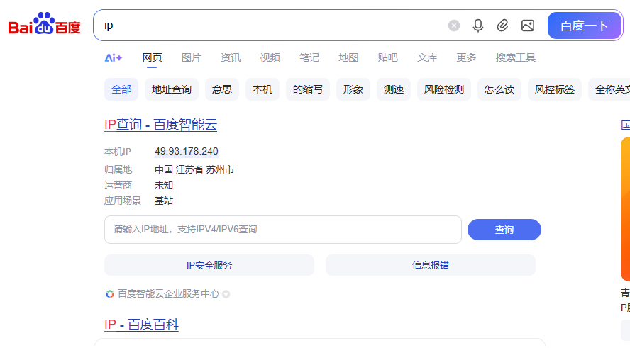Image resolution: width=630 pixels, height=348 pixels.
Task: Expand the 百度智能云企业服务中心 source arrow
Action: [226, 294]
